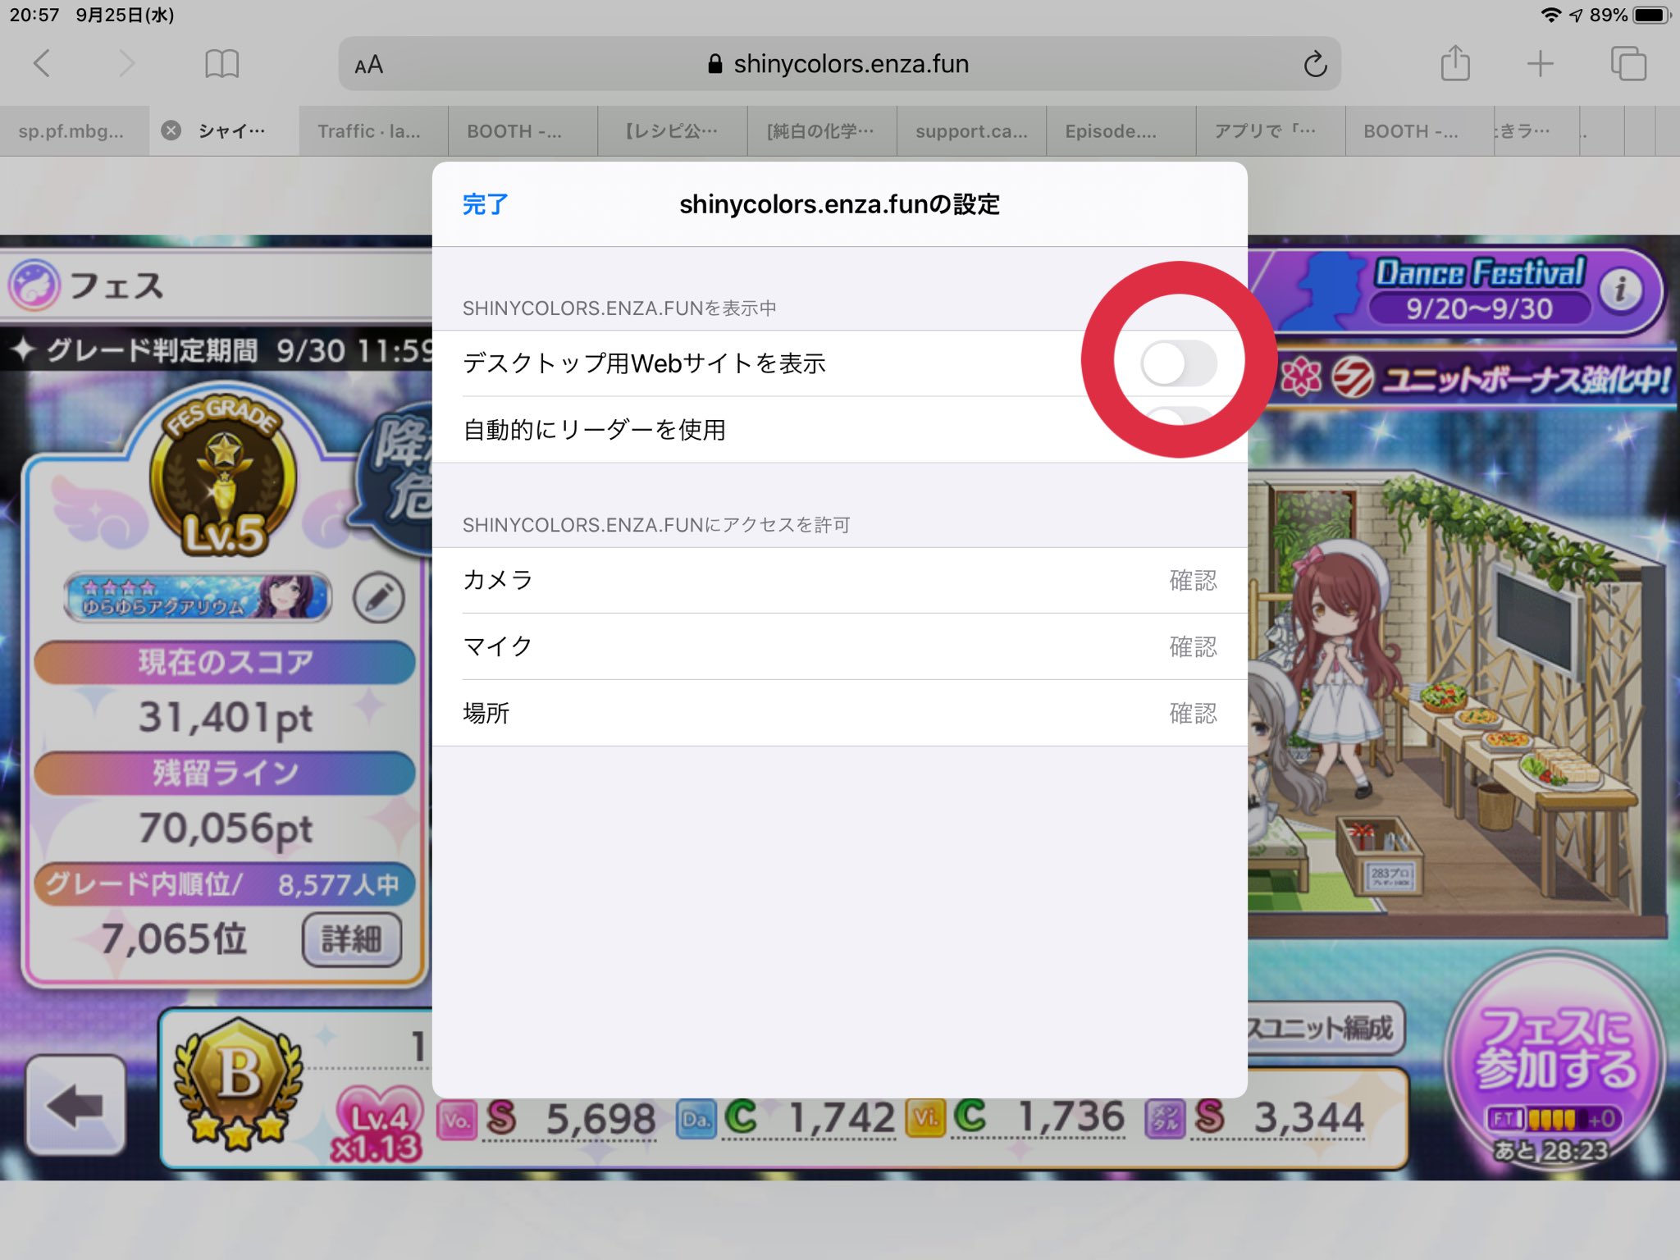Open the tab overview icon
Image resolution: width=1680 pixels, height=1260 pixels.
(x=1628, y=63)
